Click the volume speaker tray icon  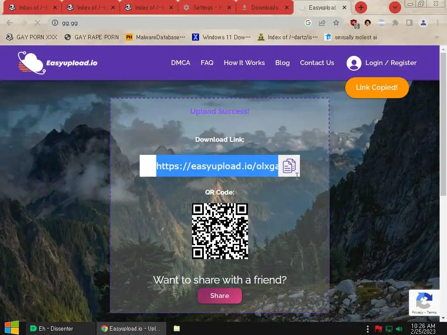pyautogui.click(x=399, y=329)
